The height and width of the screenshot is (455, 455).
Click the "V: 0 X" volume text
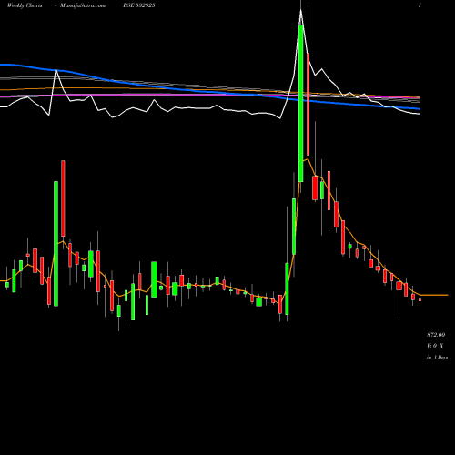click(x=435, y=346)
